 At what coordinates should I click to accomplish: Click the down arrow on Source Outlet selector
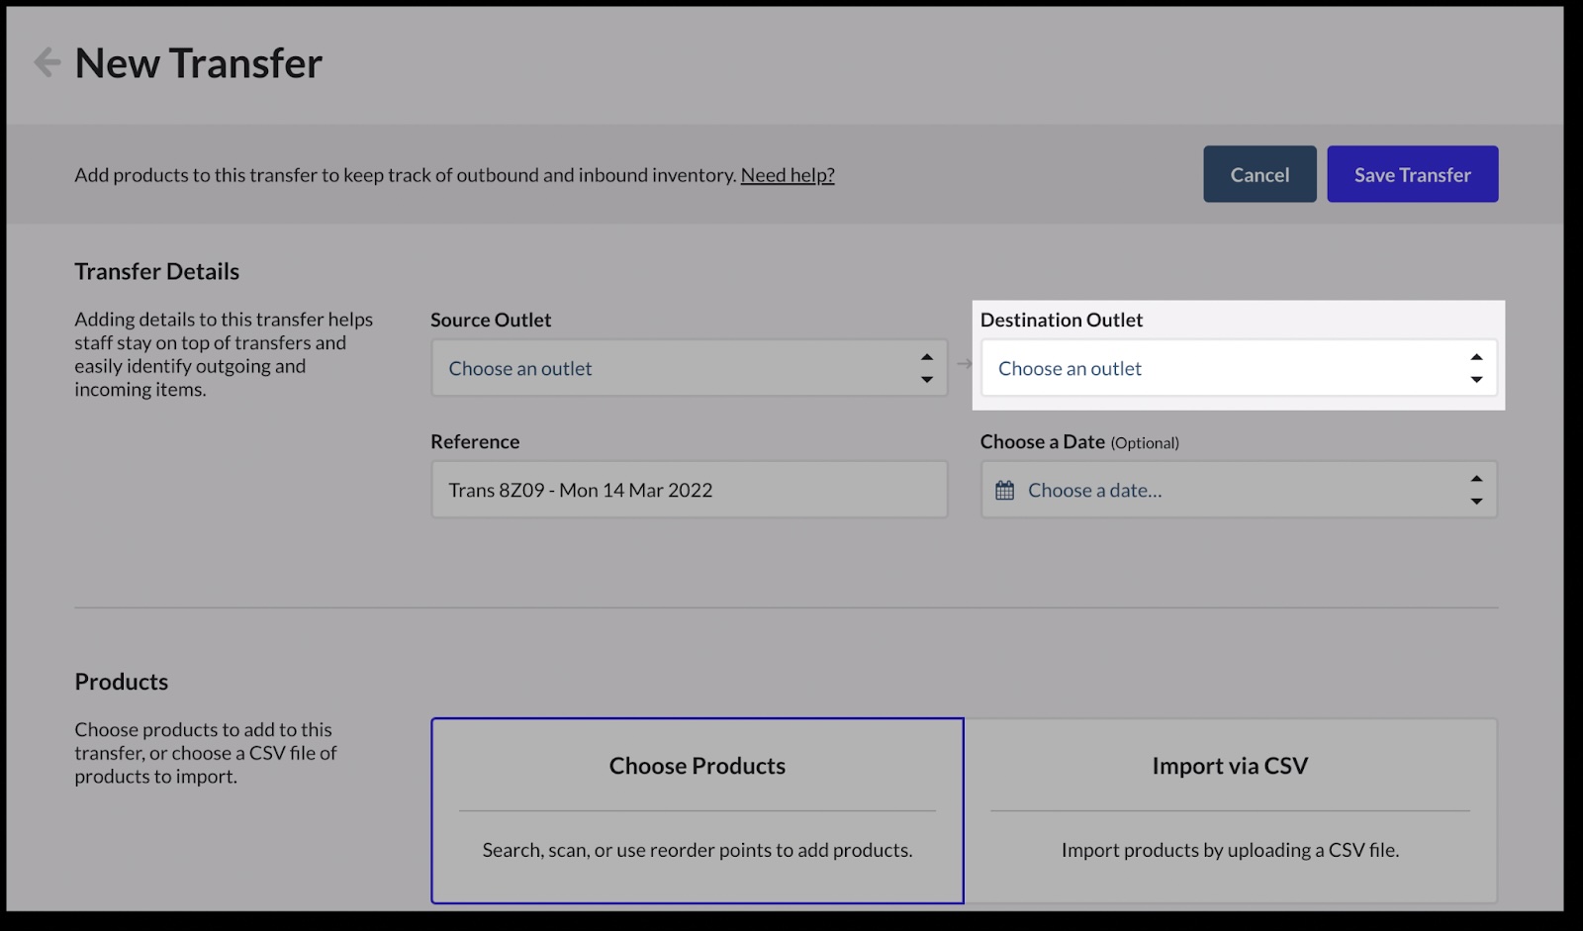(926, 379)
